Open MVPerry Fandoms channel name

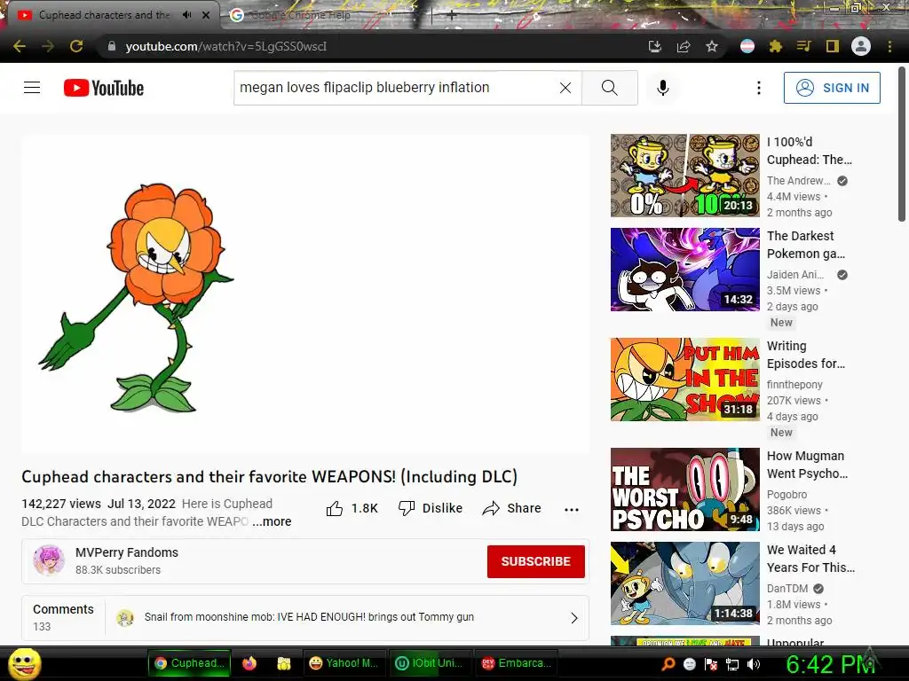click(x=127, y=552)
